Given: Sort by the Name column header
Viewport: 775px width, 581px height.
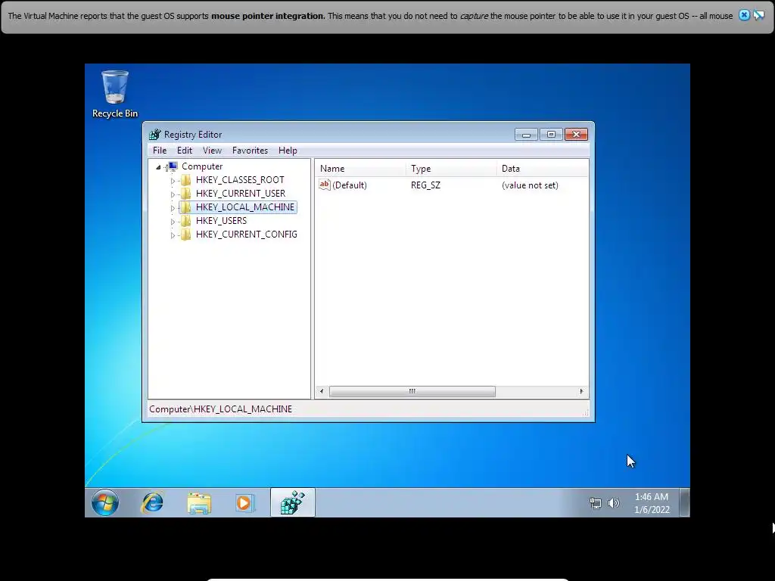Looking at the screenshot, I should point(360,169).
